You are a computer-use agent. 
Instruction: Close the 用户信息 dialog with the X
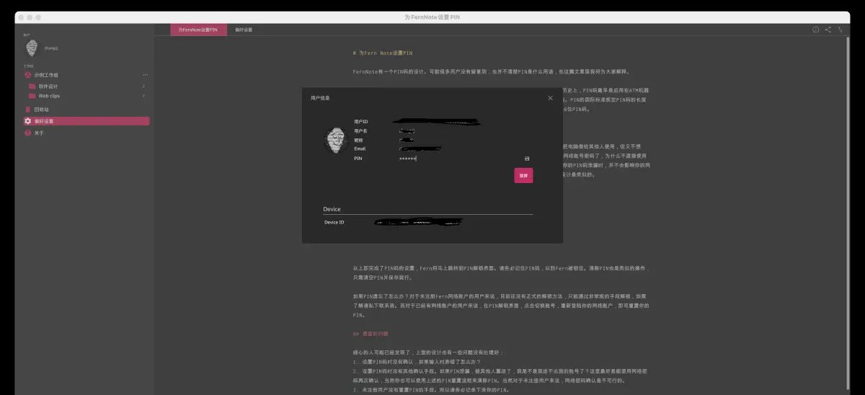(x=550, y=97)
